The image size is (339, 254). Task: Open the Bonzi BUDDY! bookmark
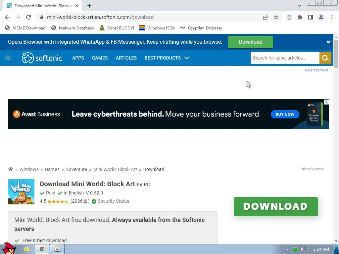(117, 28)
